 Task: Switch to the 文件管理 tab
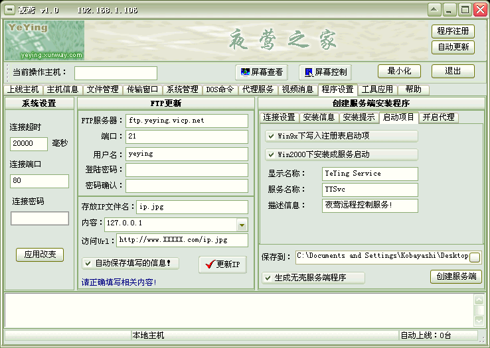tap(102, 89)
